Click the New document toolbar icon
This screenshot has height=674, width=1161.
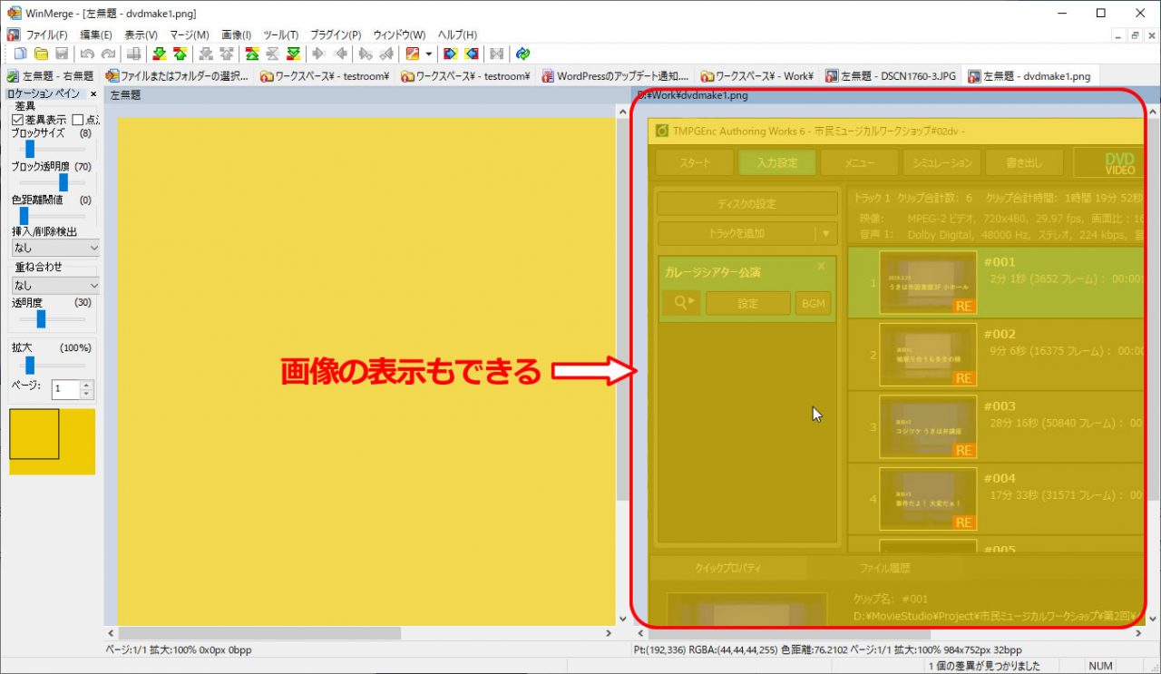[21, 54]
